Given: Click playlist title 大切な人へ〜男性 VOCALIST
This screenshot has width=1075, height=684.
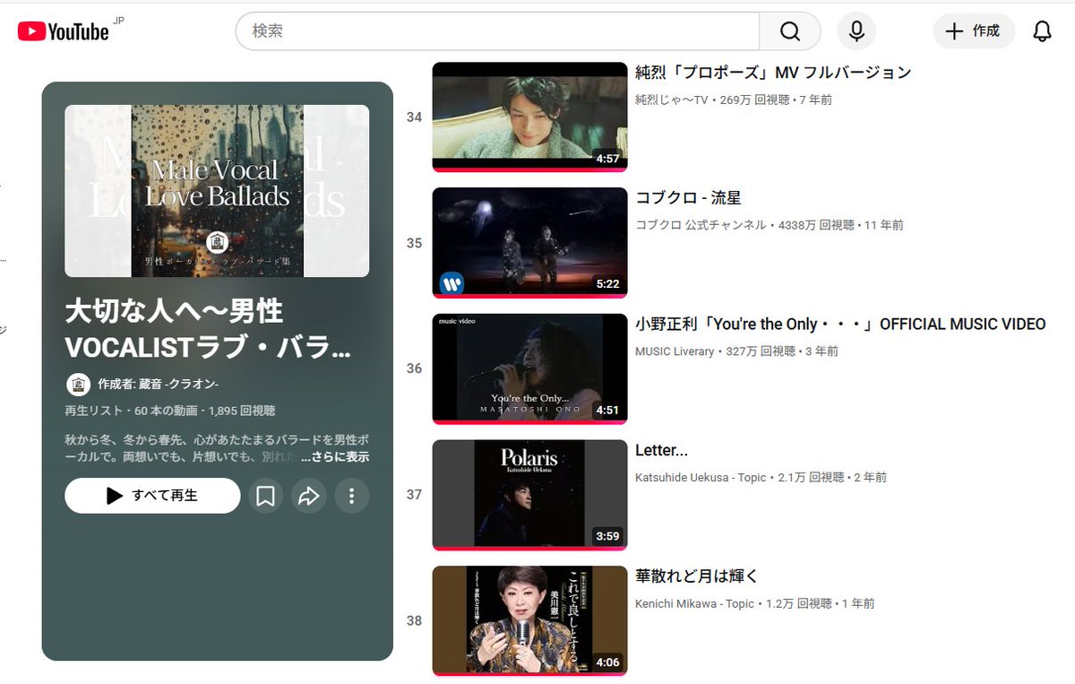Looking at the screenshot, I should pos(208,329).
